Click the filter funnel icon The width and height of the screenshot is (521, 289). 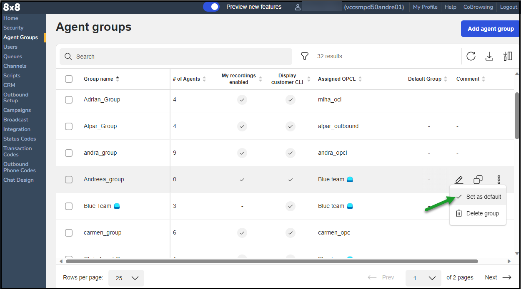point(305,56)
